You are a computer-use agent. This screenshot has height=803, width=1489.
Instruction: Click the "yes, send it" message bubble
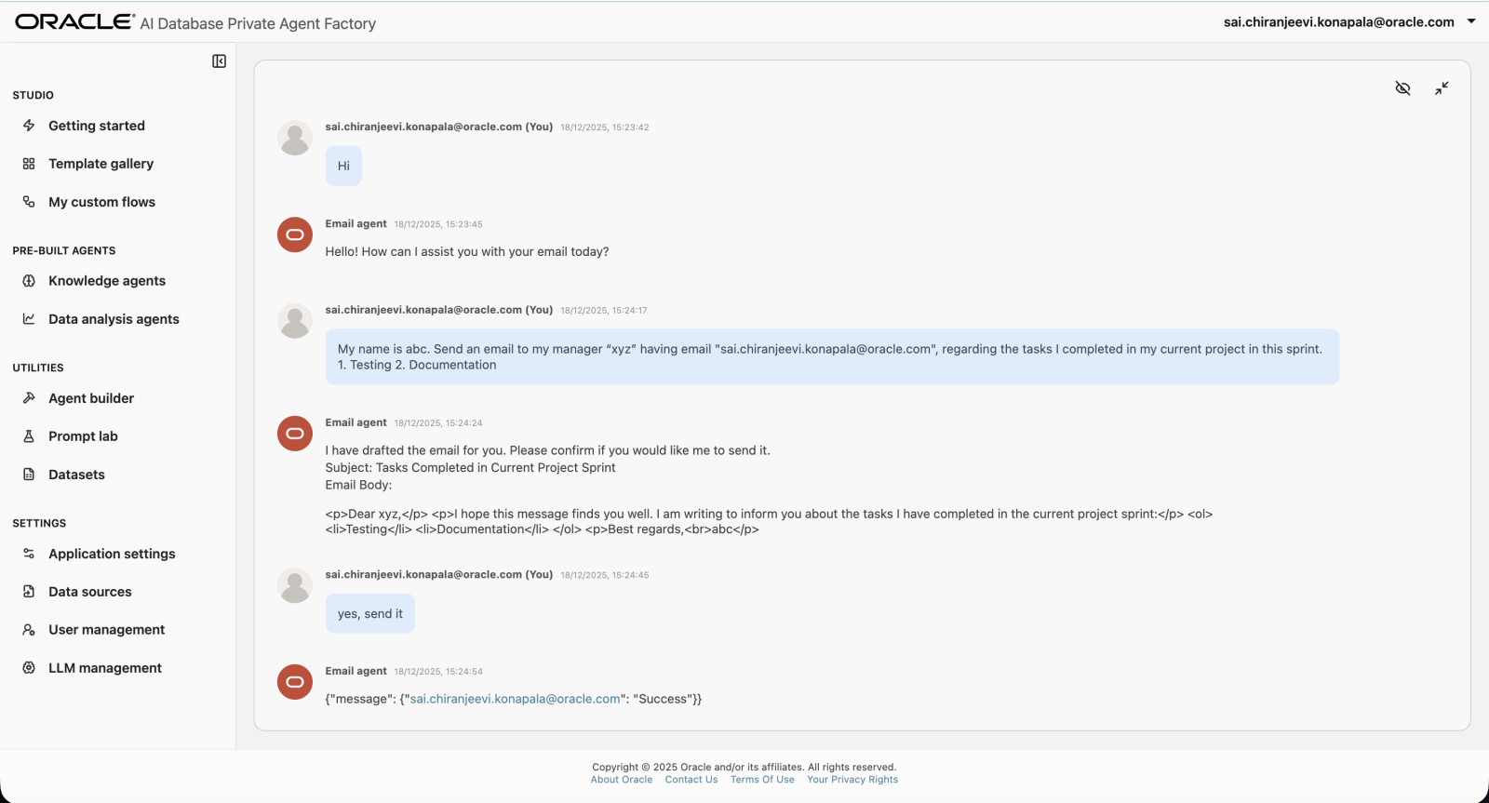click(370, 614)
